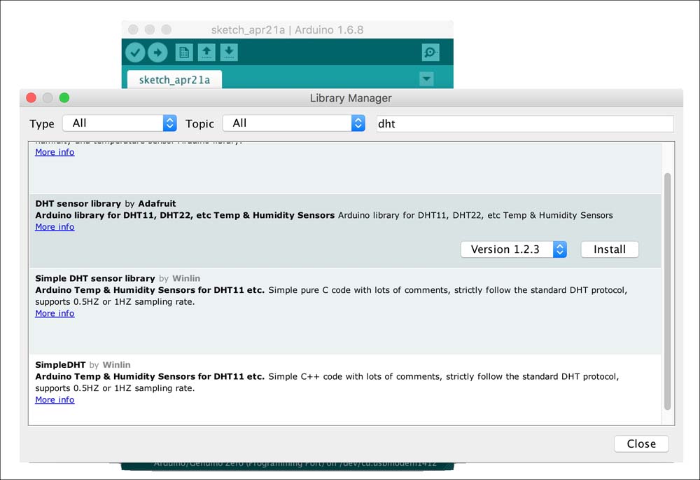Select the Simple DHT sensor library title
700x480 pixels.
[x=95, y=278]
